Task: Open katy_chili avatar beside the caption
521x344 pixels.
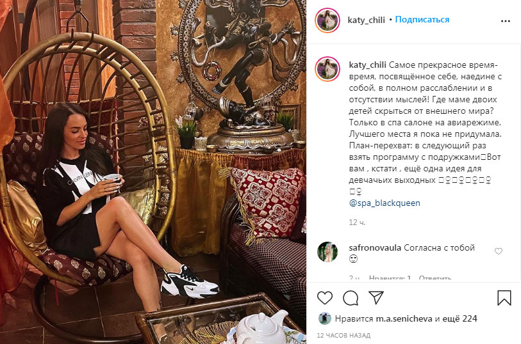Action: (327, 69)
